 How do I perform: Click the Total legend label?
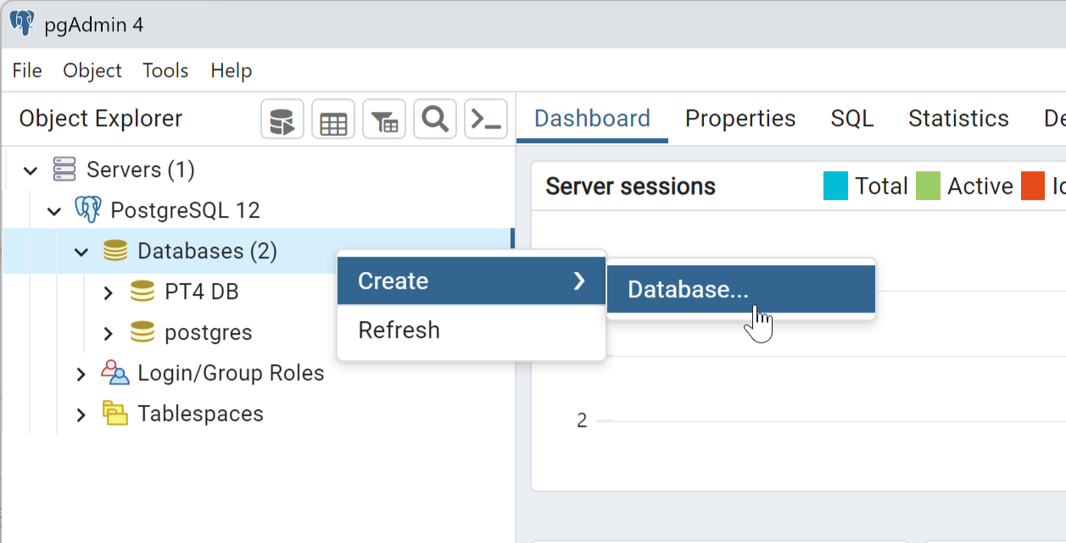[x=881, y=186]
